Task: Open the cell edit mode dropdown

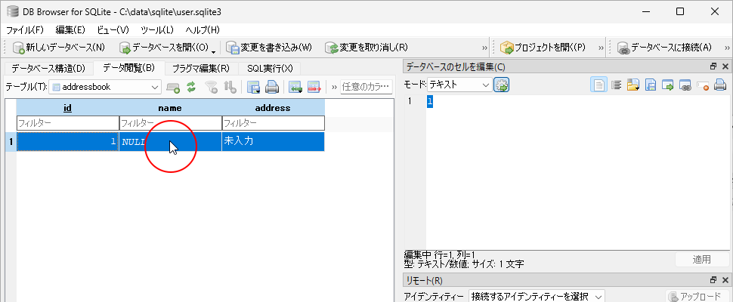Action: click(x=459, y=85)
